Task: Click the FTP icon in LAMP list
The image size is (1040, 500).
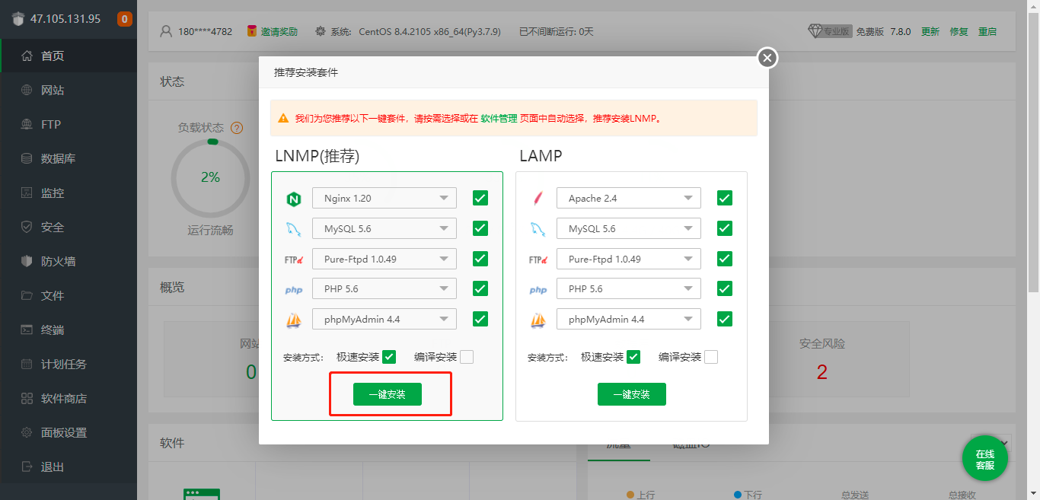Action: click(538, 260)
